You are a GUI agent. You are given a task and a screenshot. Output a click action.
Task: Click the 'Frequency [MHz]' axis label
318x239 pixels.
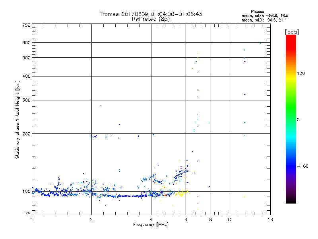tap(151, 225)
